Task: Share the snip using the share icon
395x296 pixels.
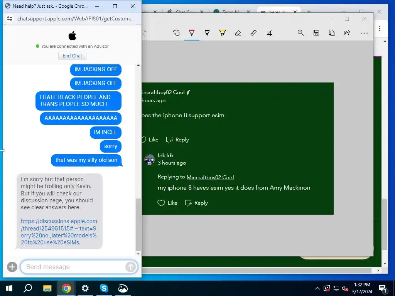Action: tap(347, 33)
